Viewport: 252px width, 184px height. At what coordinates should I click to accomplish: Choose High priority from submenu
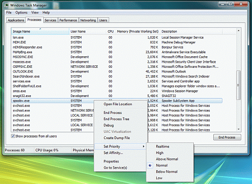tap(159, 153)
